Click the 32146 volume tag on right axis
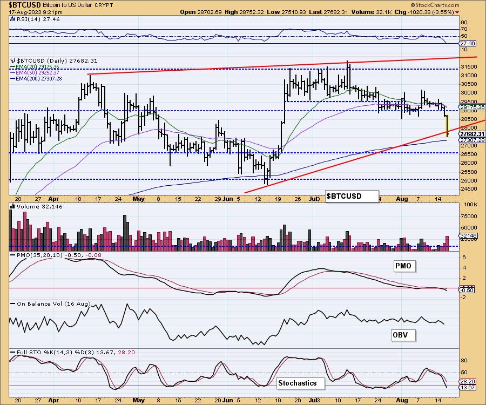The image size is (486, 405). coord(468,236)
